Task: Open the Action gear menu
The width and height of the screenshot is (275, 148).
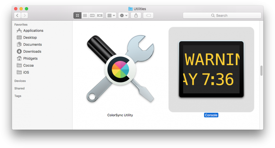Action: pos(123,15)
